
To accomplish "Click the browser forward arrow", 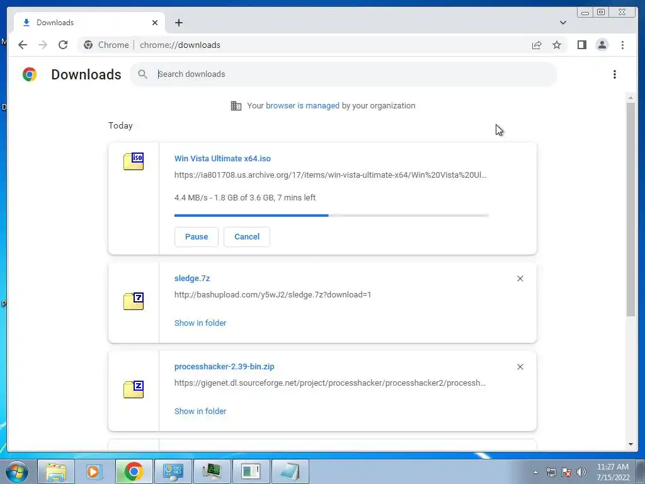I will click(x=43, y=45).
